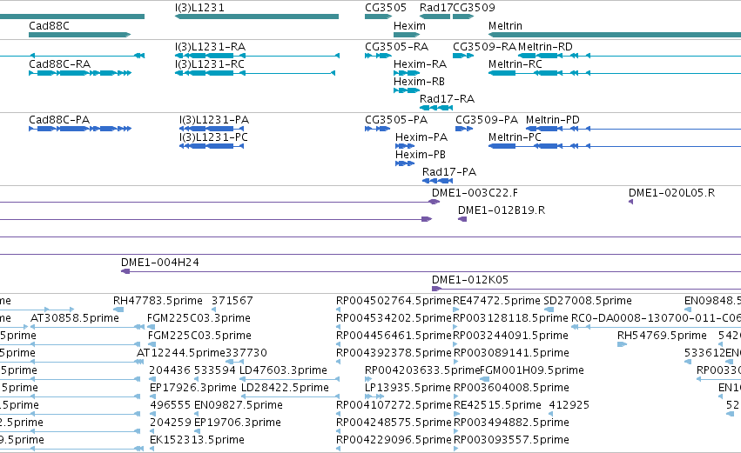Click the RP004392378.5prime EST label
741x453 pixels.
click(394, 353)
